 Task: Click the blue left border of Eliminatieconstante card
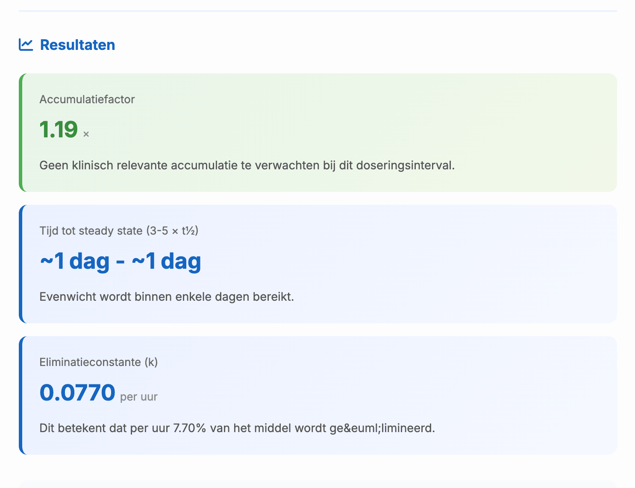coord(21,395)
